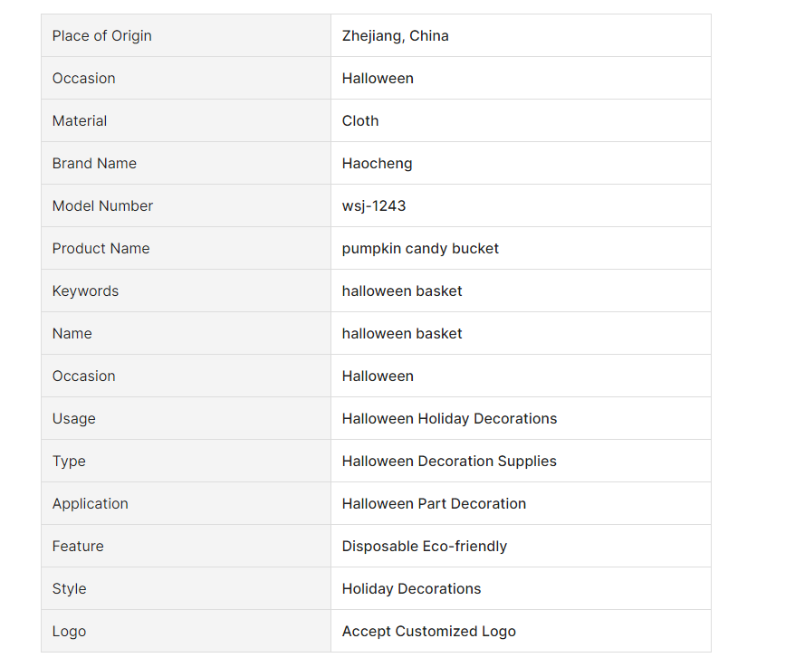
Task: Click the 'Model Number' label
Action: [102, 206]
